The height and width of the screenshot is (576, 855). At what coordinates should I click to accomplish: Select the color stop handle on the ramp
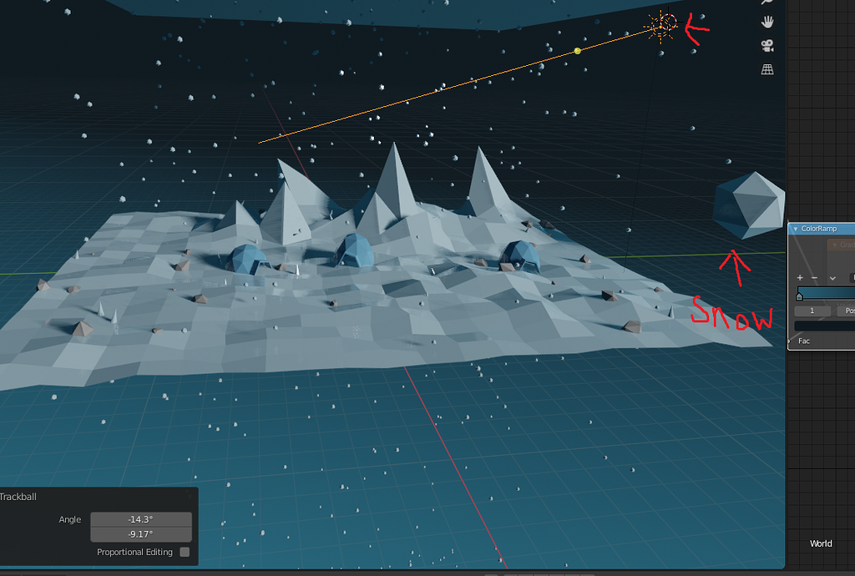[799, 296]
